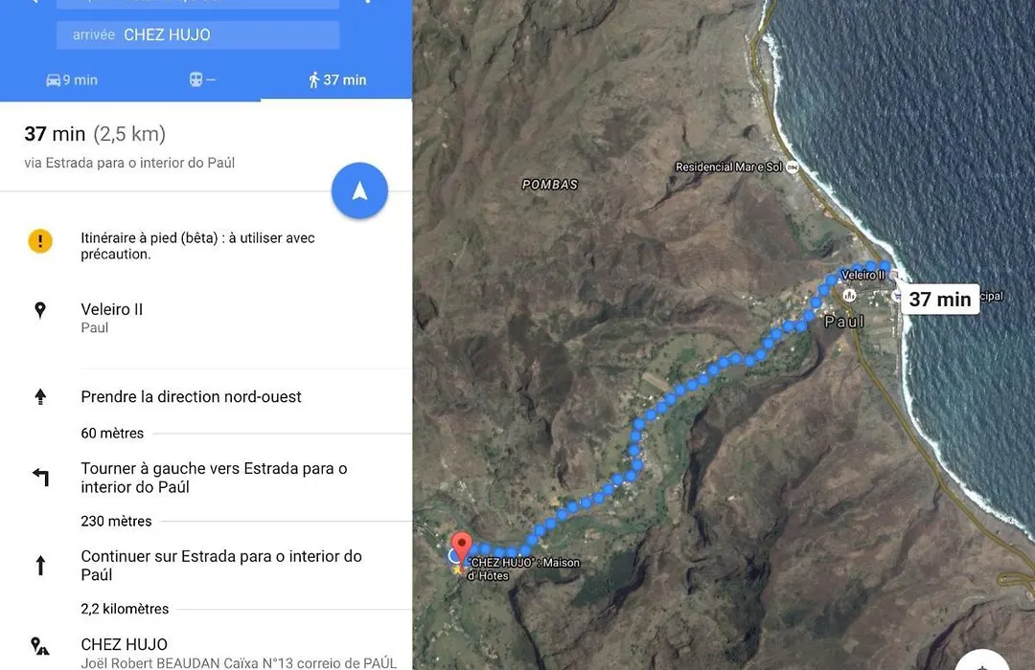1035x670 pixels.
Task: Select the route summary 37 min (2,5 km)
Action: (95, 134)
